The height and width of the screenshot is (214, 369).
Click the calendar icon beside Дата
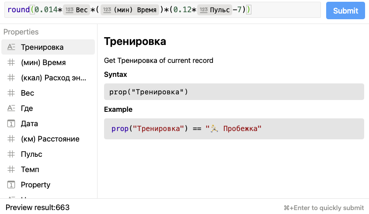coord(11,124)
